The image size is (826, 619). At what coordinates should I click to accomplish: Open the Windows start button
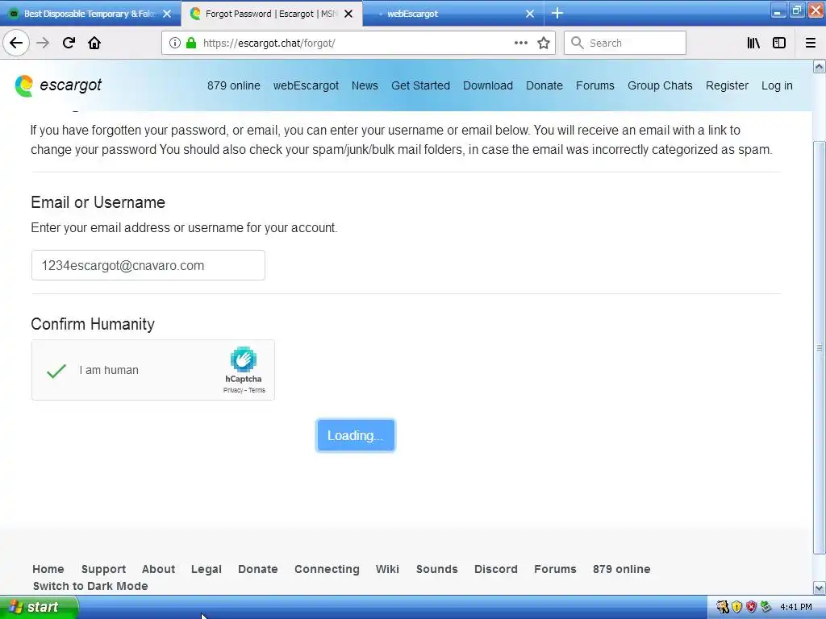coord(39,607)
